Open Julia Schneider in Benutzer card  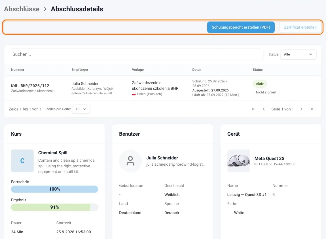pos(162,158)
